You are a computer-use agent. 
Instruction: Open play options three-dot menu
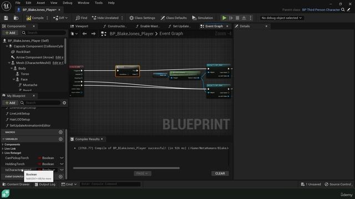pyautogui.click(x=250, y=18)
